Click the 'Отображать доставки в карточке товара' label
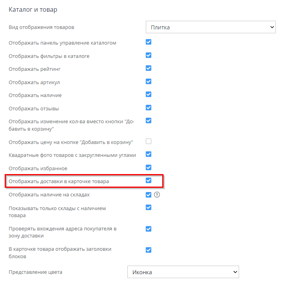 tap(59, 182)
